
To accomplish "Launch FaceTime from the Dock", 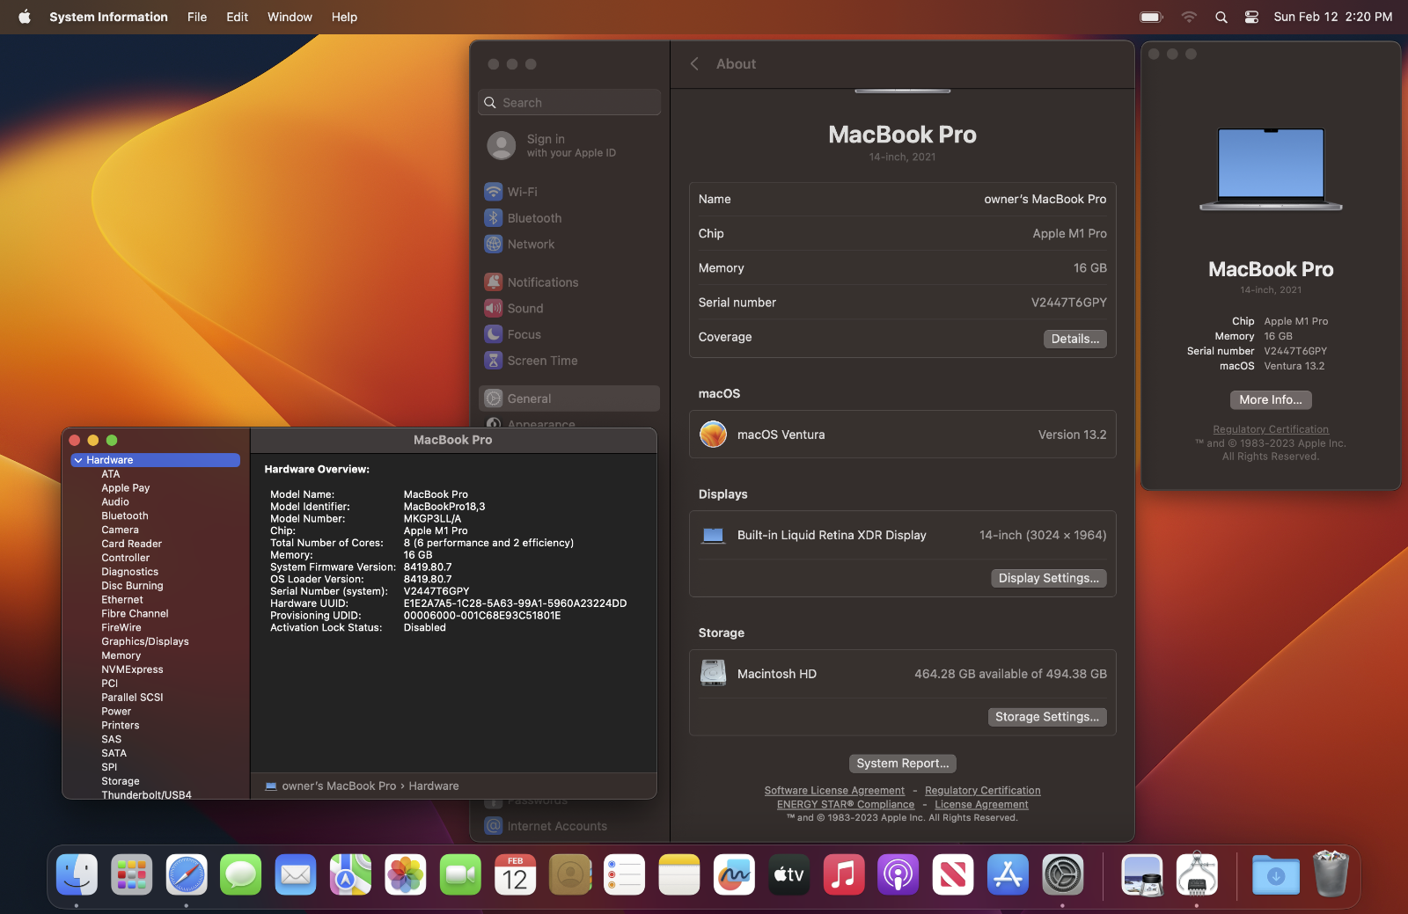I will click(x=460, y=875).
